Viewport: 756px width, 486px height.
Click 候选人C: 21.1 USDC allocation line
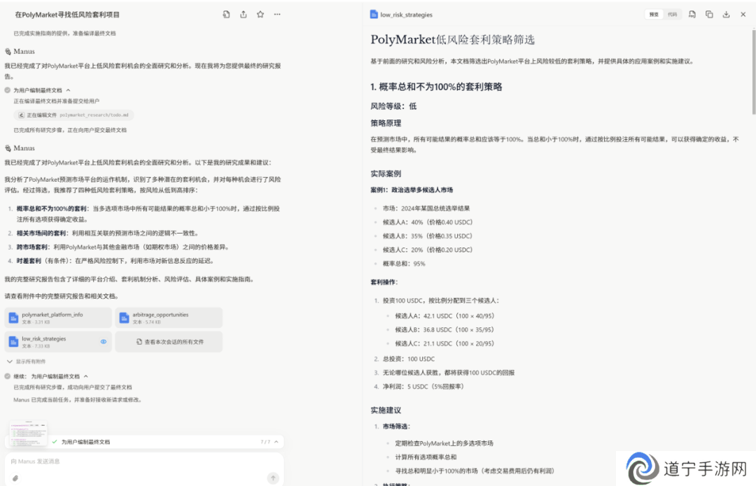pyautogui.click(x=444, y=344)
